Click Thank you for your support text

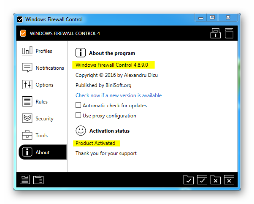point(106,153)
